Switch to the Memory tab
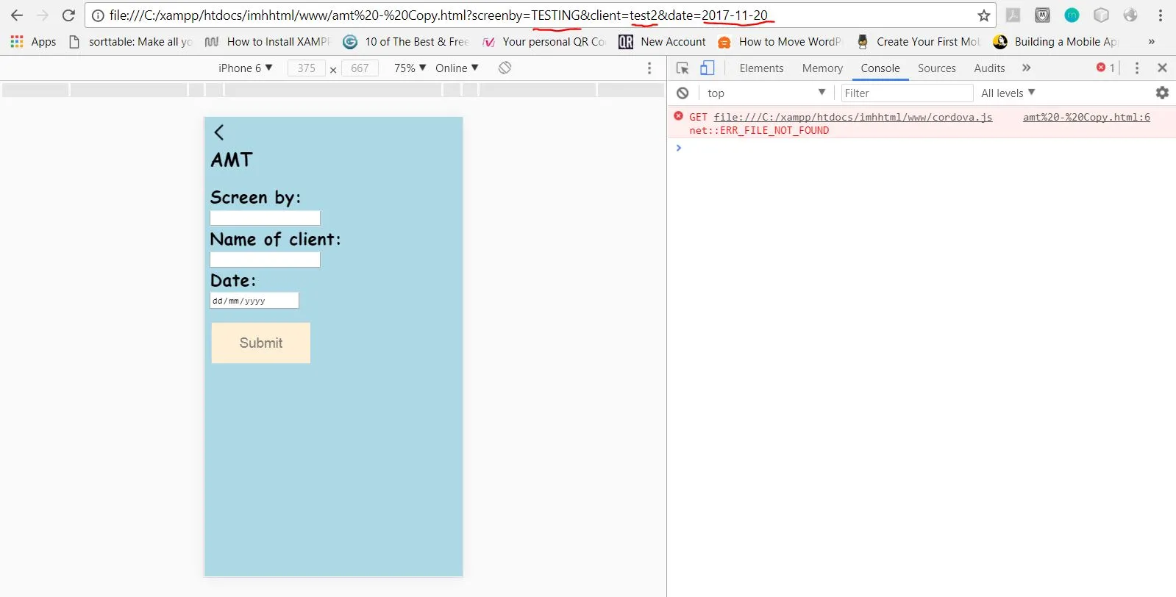Screen dimensions: 1176x597 (x=822, y=68)
